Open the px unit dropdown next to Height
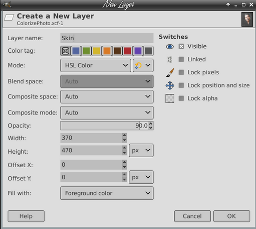The image size is (256, 229). (141, 150)
